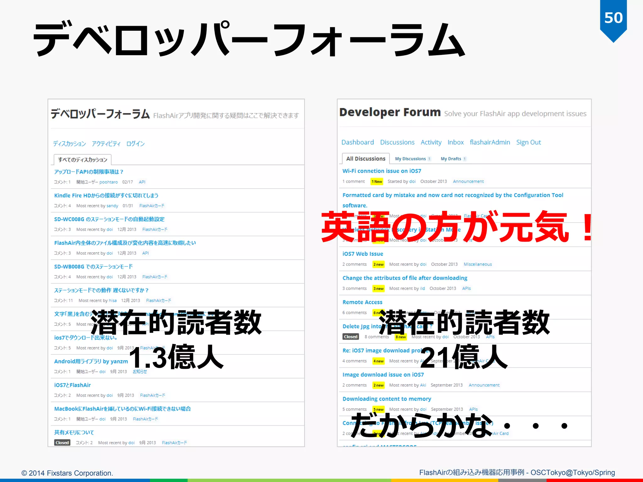643x482 pixels.
Task: Click Sign Out link
Action: tap(529, 142)
